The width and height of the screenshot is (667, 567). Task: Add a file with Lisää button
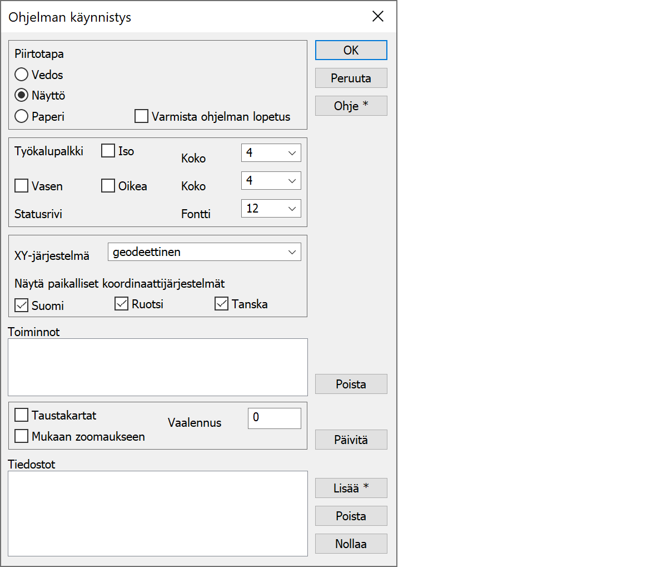[351, 488]
